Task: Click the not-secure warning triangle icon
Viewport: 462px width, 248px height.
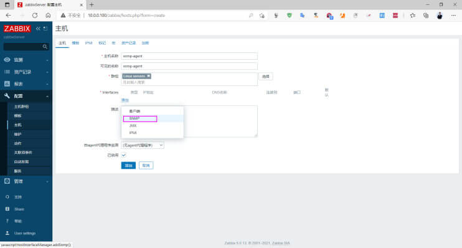Action: pos(63,16)
